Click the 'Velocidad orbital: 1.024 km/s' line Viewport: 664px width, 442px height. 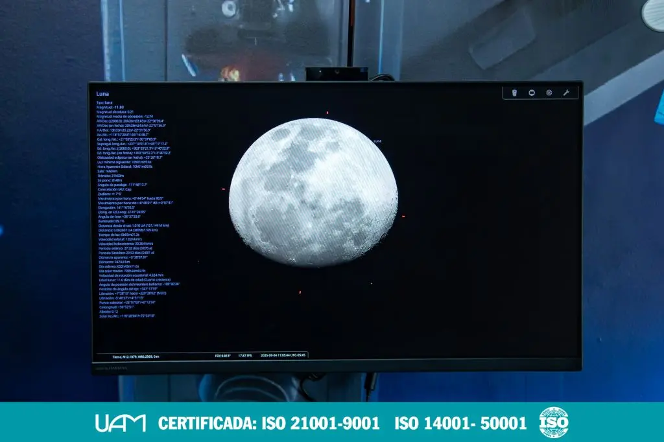[120, 239]
